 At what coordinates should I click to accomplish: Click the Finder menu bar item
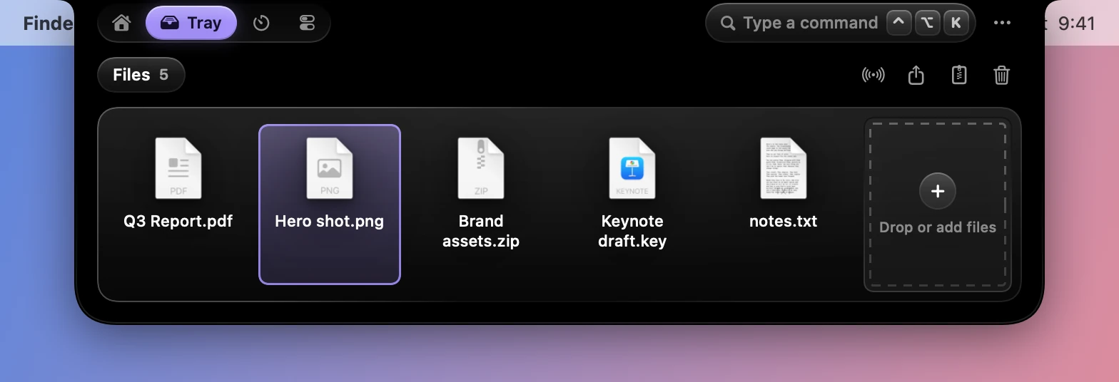[48, 23]
